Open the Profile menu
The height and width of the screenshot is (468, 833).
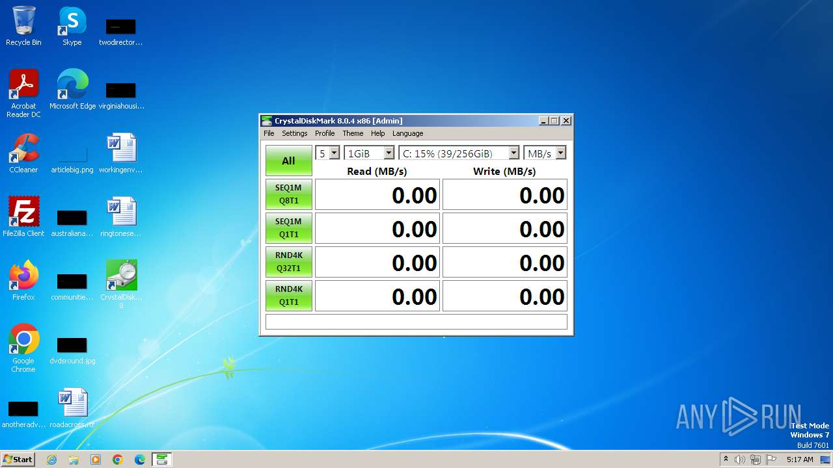pos(325,133)
